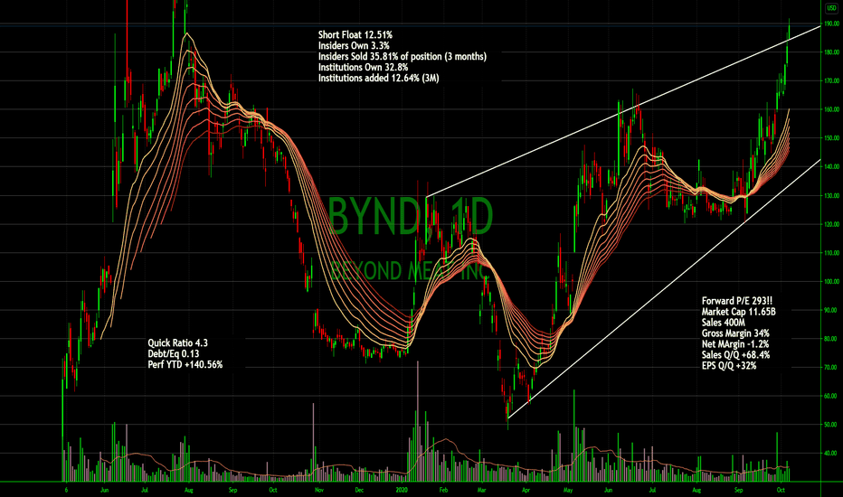The image size is (843, 497).
Task: Select the Mar label on the time axis
Action: point(482,490)
